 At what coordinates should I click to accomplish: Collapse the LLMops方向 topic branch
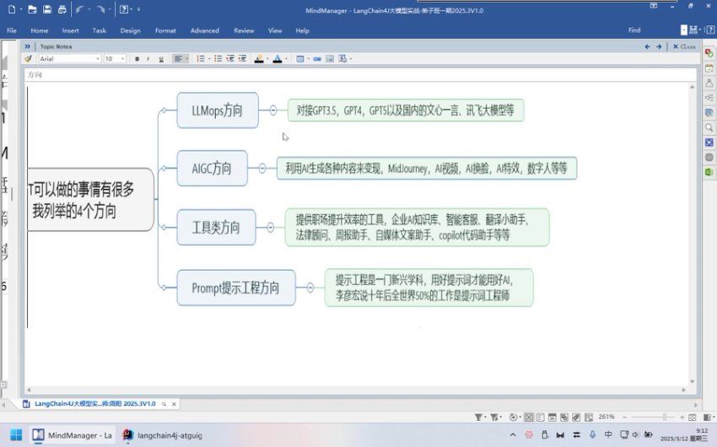[273, 110]
